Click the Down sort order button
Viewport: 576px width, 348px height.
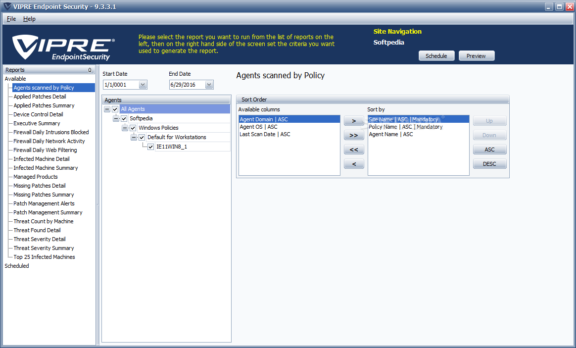click(489, 135)
